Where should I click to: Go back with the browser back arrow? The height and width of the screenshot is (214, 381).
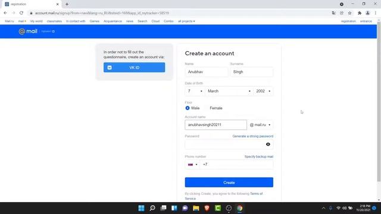click(x=5, y=13)
